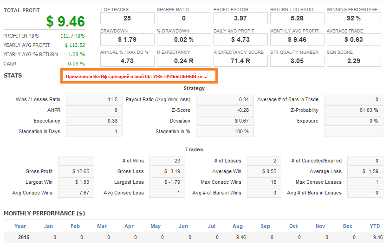This screenshot has width=389, height=246.
Task: Select the STR Quality Number 3.05
Action: (x=297, y=61)
